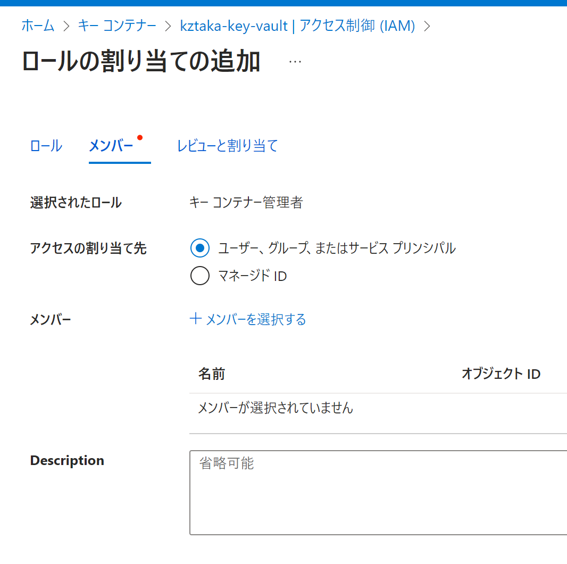The height and width of the screenshot is (564, 567).
Task: Open キー コンテナー breadcrumb link
Action: (x=117, y=26)
